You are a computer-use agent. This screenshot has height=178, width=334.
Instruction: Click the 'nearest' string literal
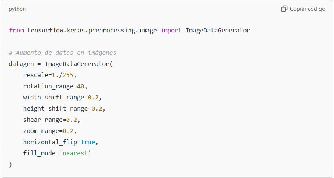click(75, 153)
